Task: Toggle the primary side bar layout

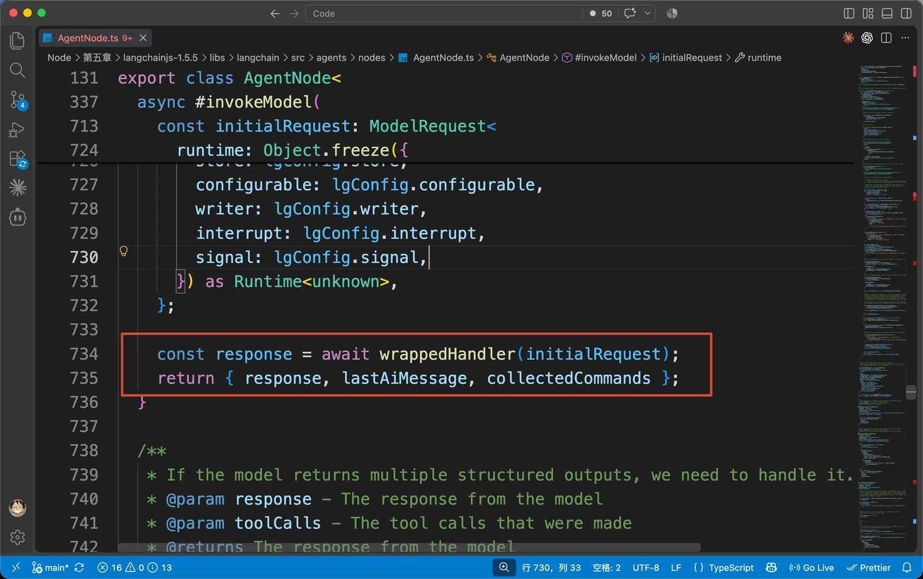Action: coord(849,13)
